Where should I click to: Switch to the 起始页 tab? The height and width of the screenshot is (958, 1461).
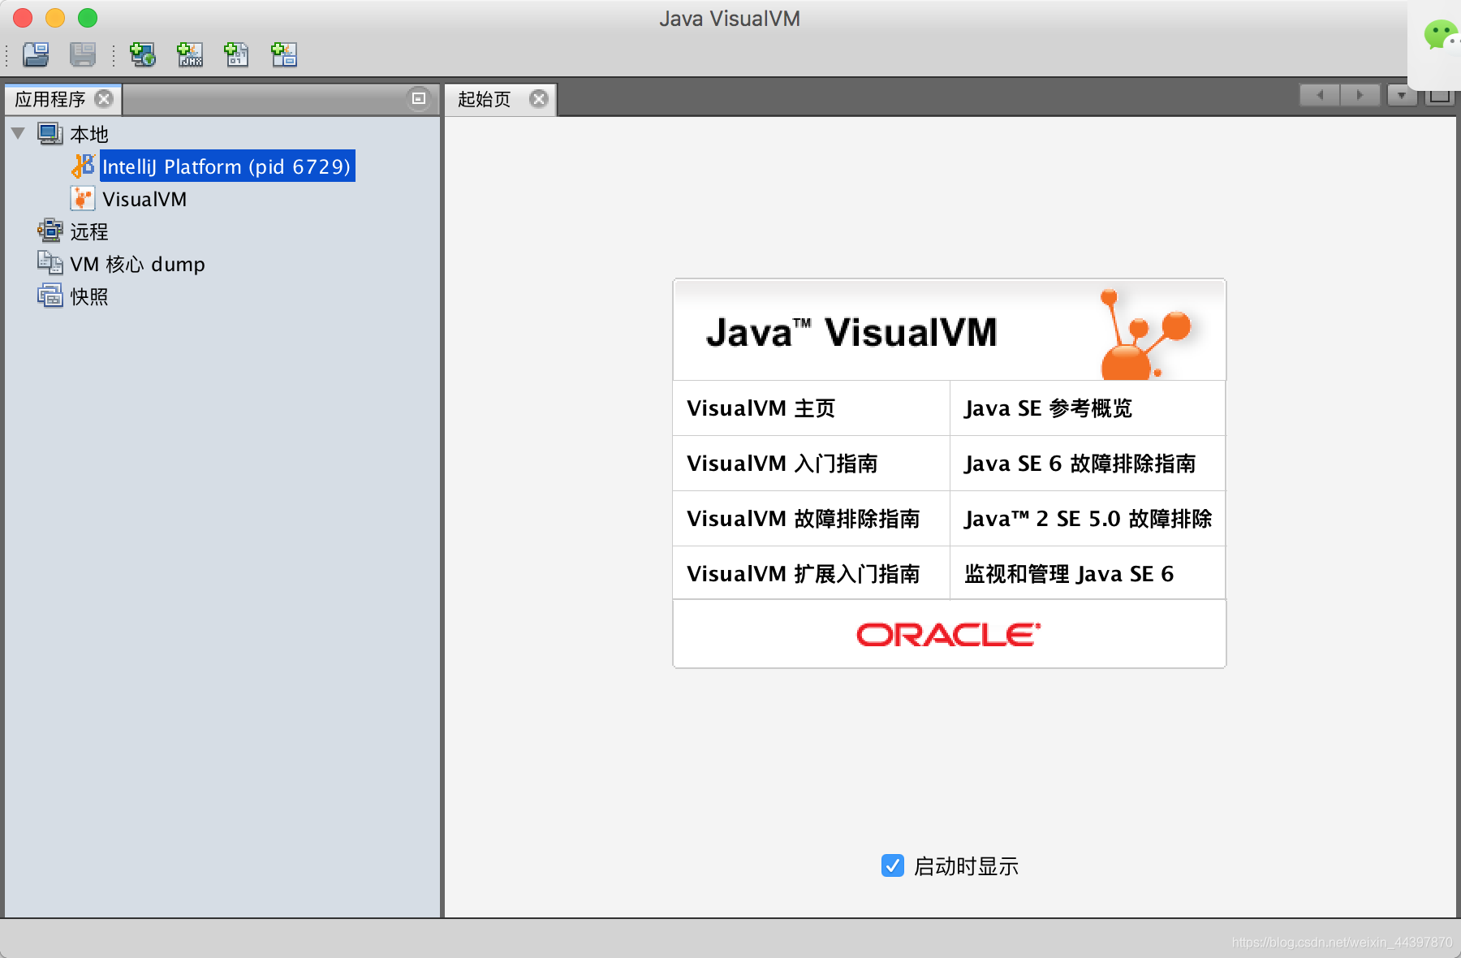(x=485, y=99)
